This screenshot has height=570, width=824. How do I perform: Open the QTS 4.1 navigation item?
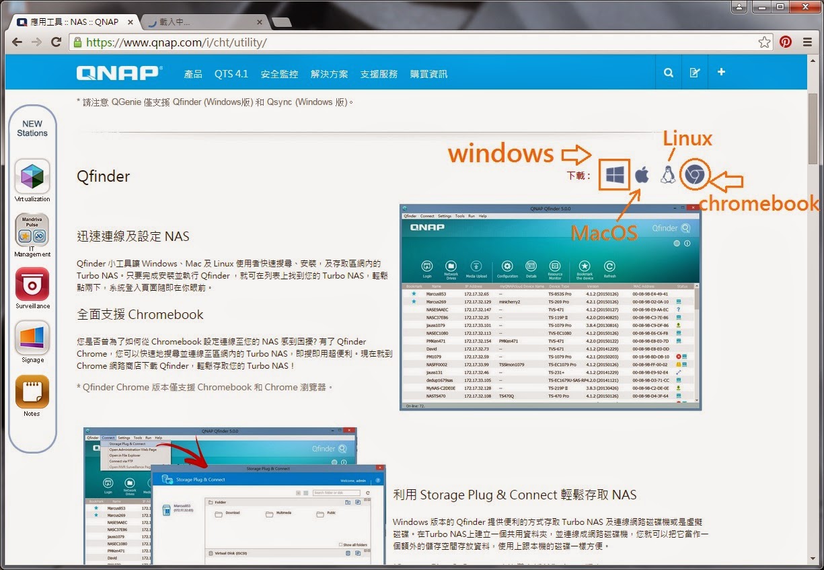pos(231,74)
